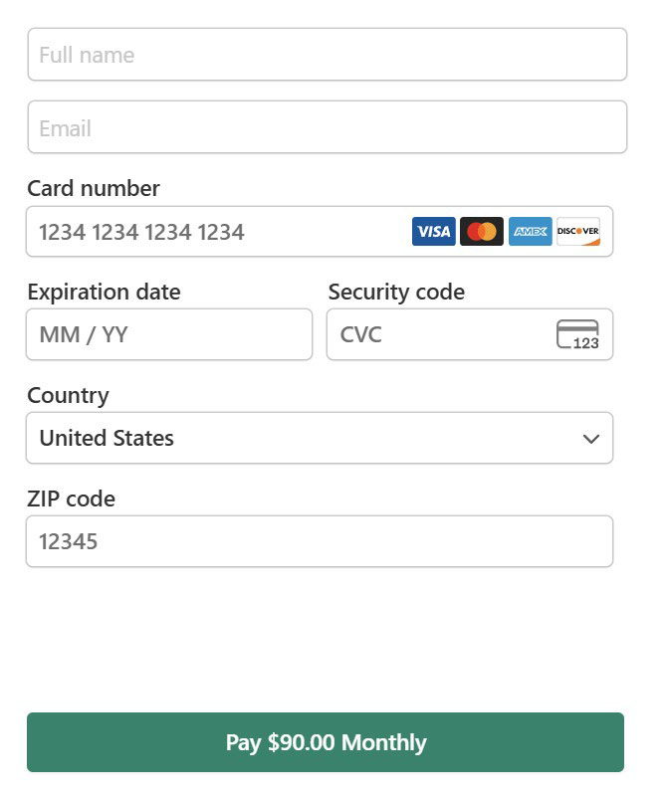Click the 'Country' label text
This screenshot has height=798, width=667.
click(69, 396)
